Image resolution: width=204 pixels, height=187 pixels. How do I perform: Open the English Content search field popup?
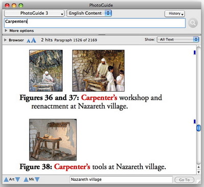pyautogui.click(x=89, y=13)
